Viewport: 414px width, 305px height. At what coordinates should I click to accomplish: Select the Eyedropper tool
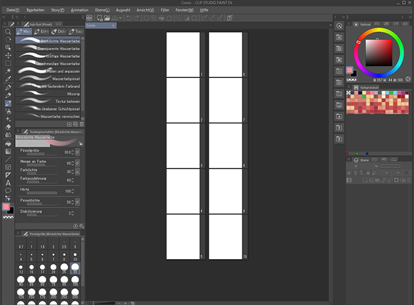8,79
